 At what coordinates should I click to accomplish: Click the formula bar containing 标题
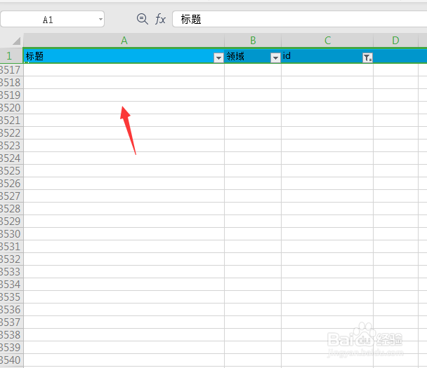click(300, 20)
